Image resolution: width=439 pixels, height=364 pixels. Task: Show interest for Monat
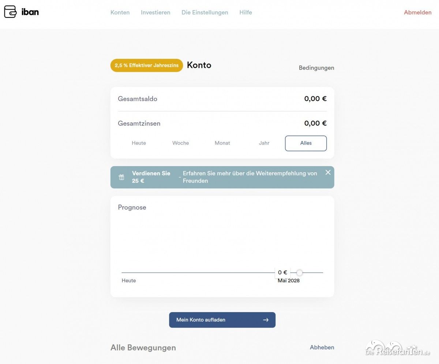coord(222,143)
